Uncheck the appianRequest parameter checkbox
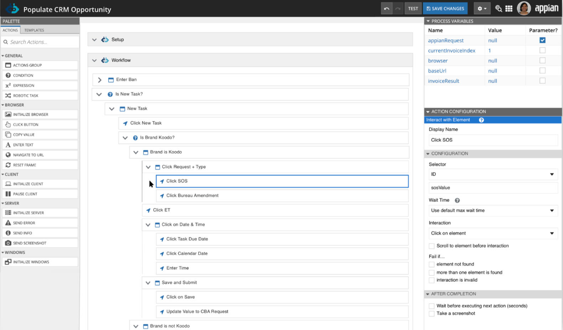The image size is (563, 330). 542,40
